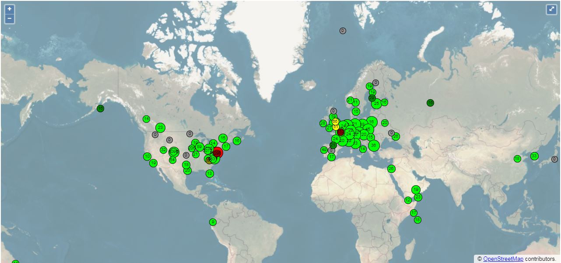Image resolution: width=561 pixels, height=263 pixels.
Task: Open the OpenStreetMap attribution link
Action: point(503,259)
